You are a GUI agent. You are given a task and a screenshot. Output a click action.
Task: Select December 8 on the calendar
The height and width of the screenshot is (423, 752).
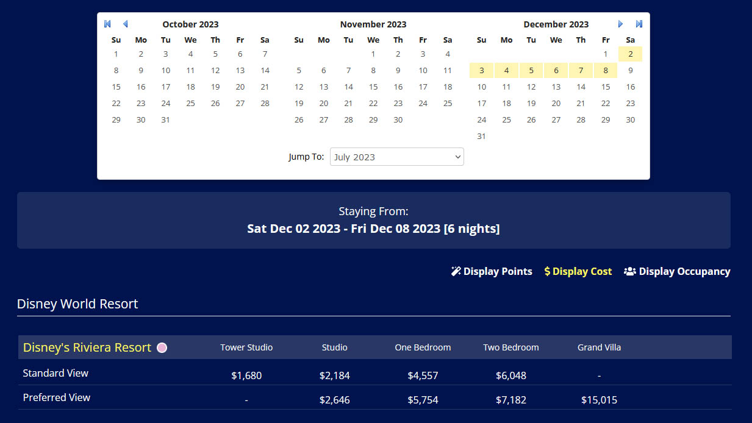point(606,71)
